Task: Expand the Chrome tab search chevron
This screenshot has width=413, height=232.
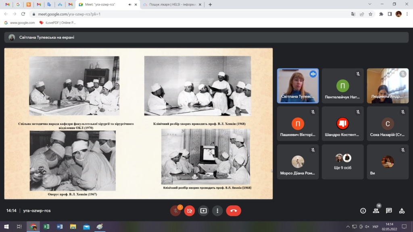Action: coord(370,4)
